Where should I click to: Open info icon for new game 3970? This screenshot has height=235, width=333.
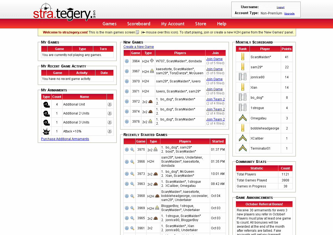[127, 81]
